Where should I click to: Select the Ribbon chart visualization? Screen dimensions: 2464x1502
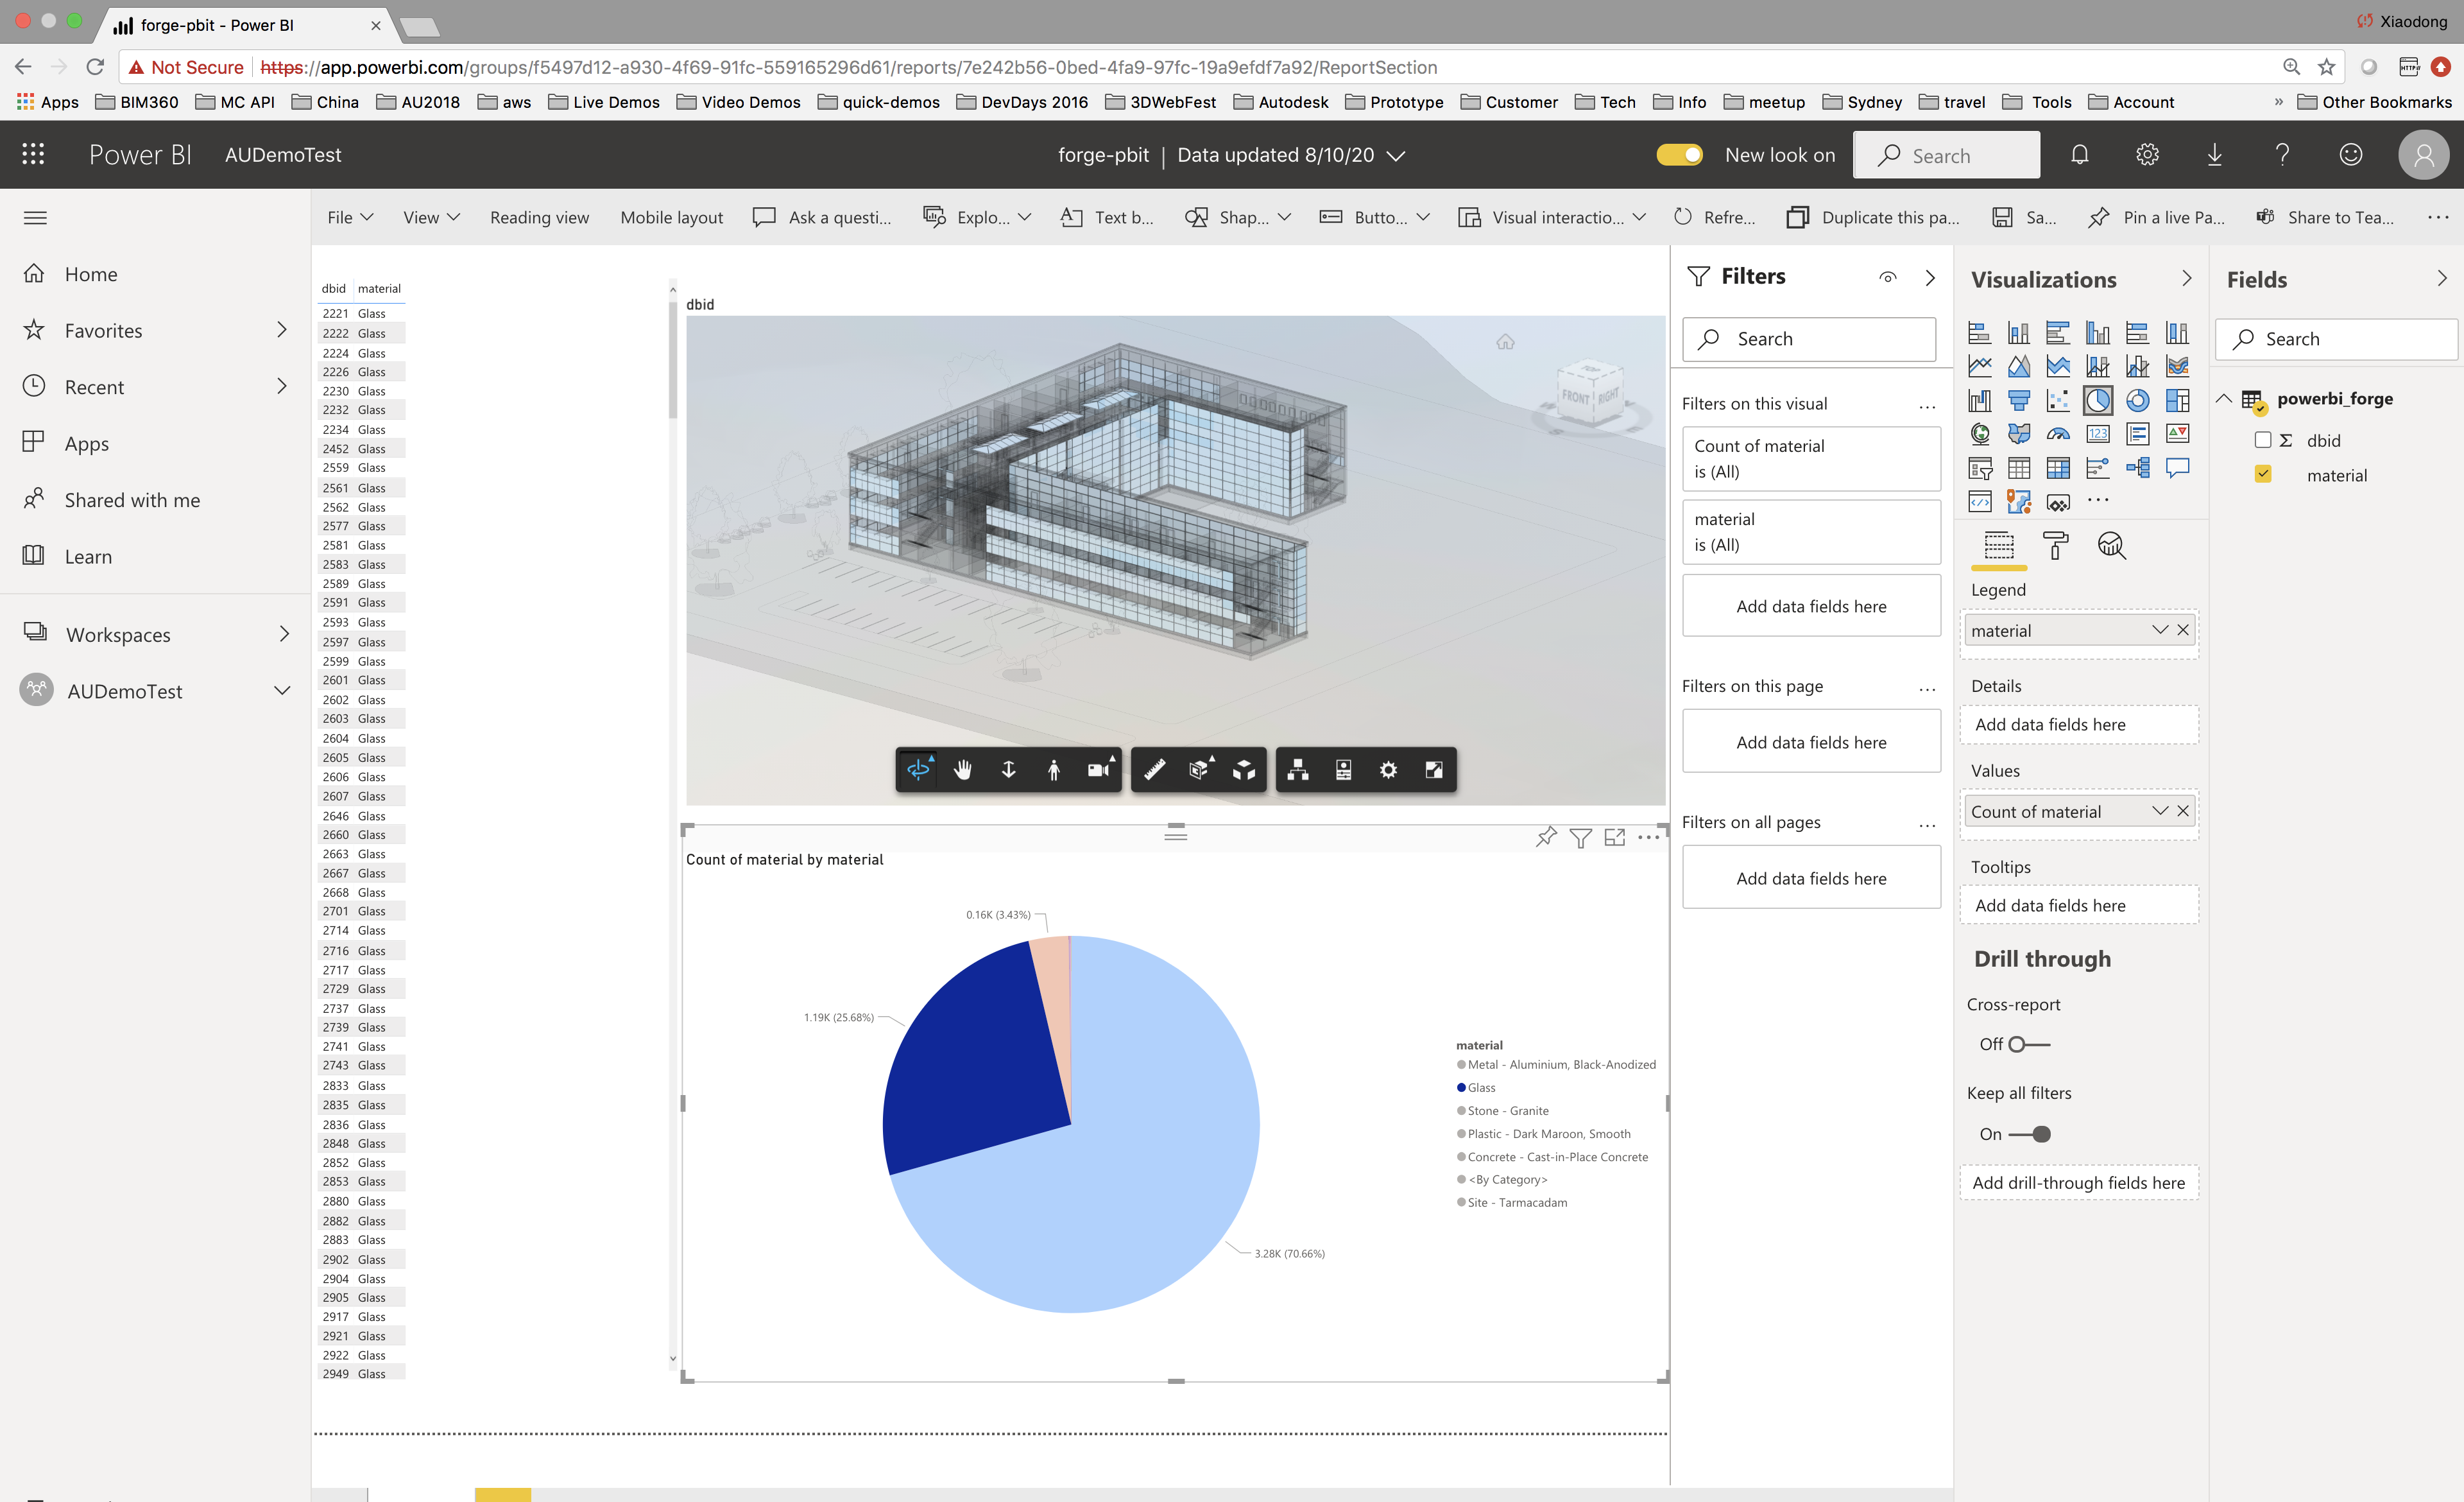pos(2177,367)
